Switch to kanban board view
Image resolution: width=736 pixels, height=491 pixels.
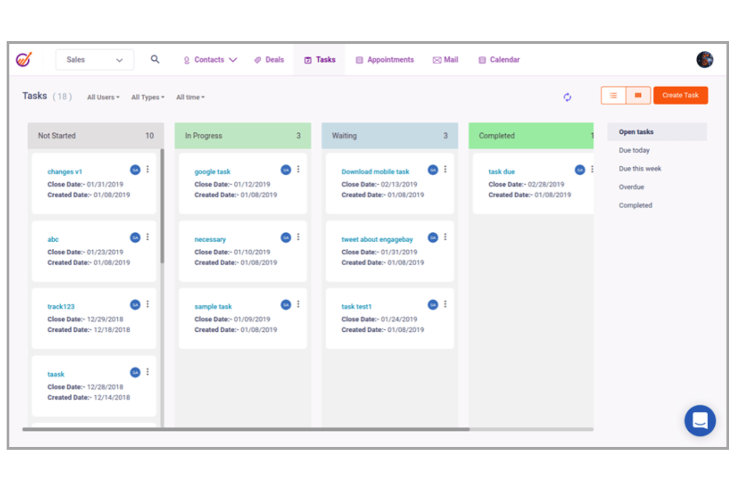(x=639, y=95)
